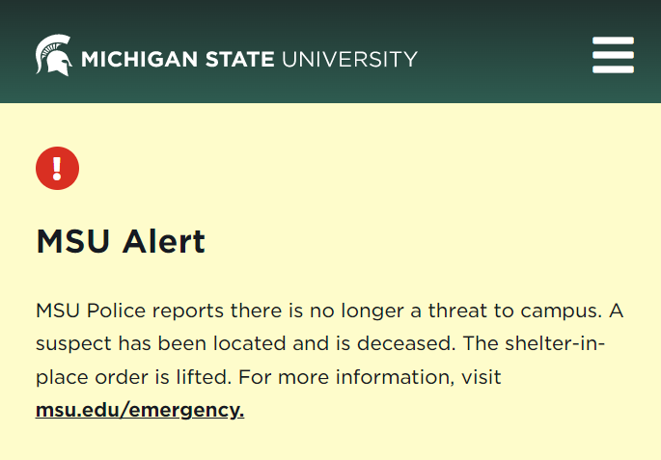
Task: Click the sentence about MSU Police reports
Action: pos(319,311)
